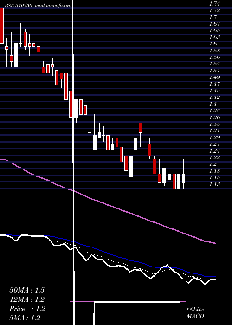Click the 1.15 price axis label
The width and height of the screenshot is (232, 325).
point(214,178)
